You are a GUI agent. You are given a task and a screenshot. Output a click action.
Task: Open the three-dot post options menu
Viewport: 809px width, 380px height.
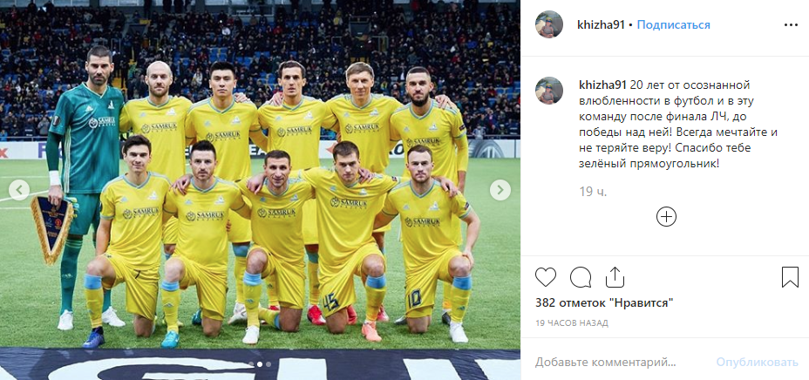(791, 24)
